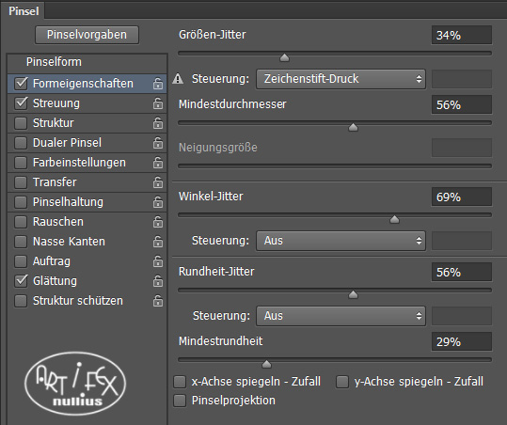Click the Pinselvorgaben button
Image resolution: width=507 pixels, height=425 pixels.
[87, 35]
